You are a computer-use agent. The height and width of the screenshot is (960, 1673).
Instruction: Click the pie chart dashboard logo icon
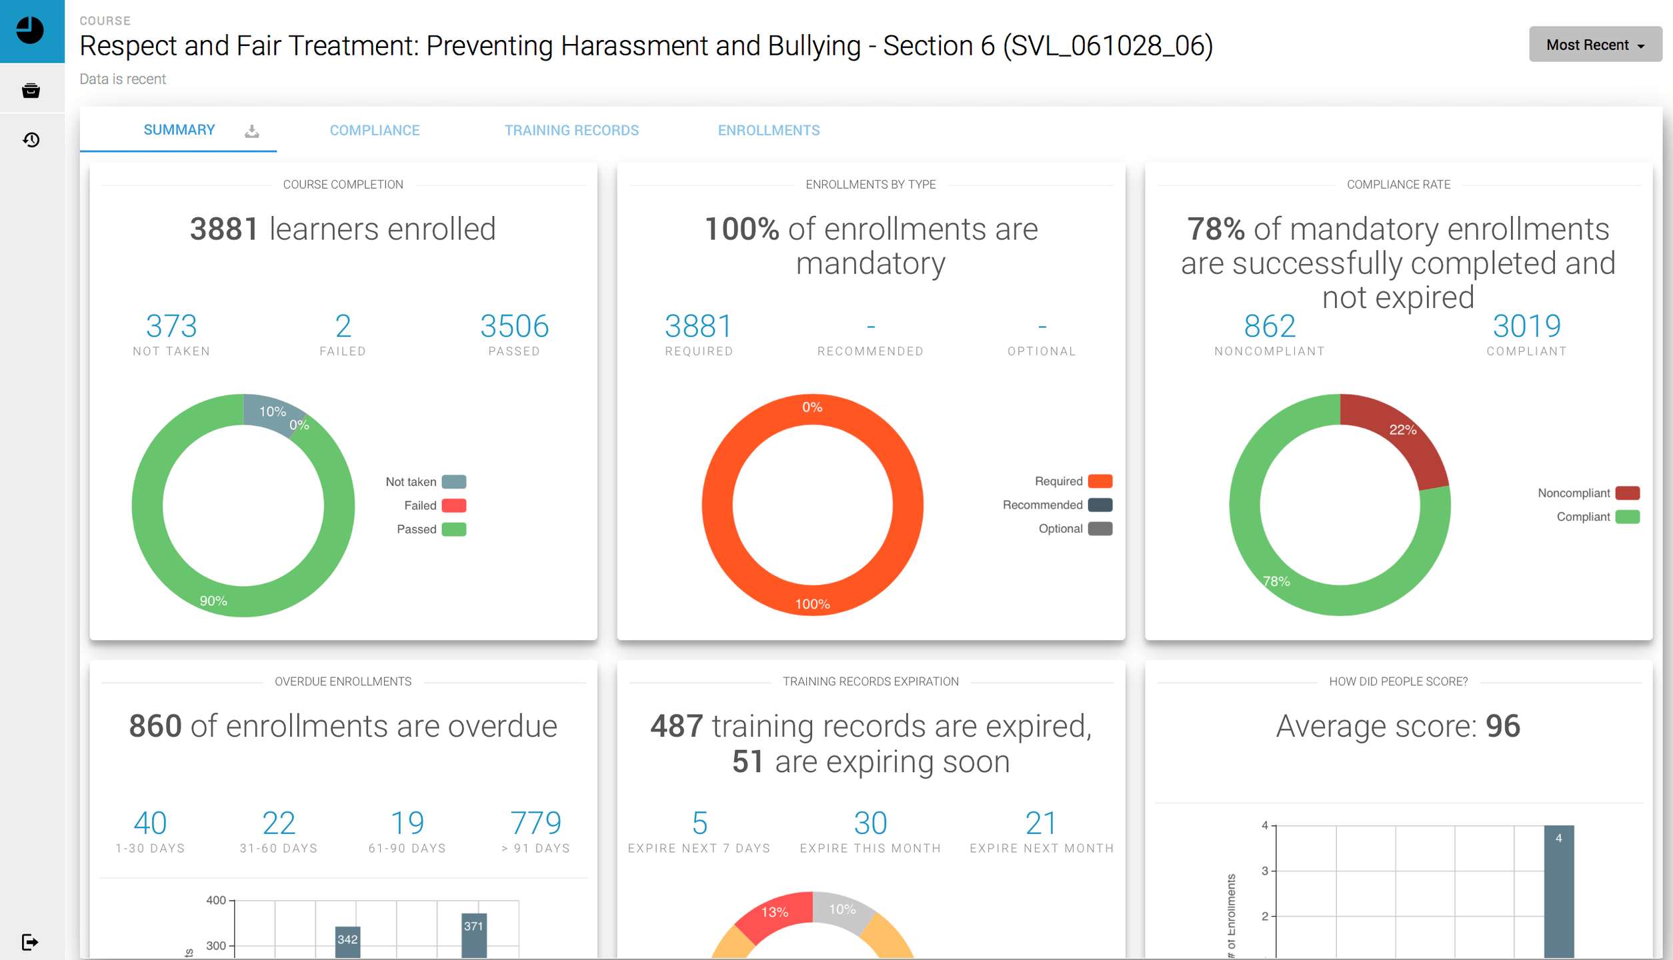(30, 31)
